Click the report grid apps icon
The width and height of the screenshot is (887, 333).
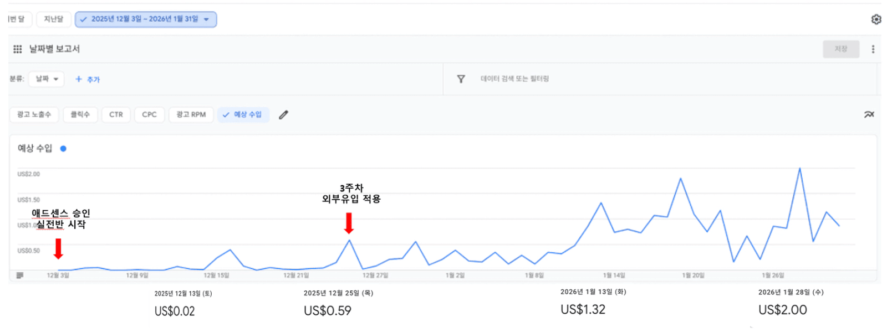(x=18, y=49)
